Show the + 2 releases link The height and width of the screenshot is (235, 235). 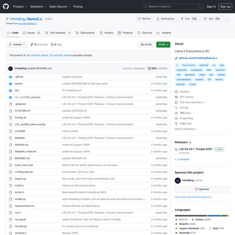tap(182, 159)
